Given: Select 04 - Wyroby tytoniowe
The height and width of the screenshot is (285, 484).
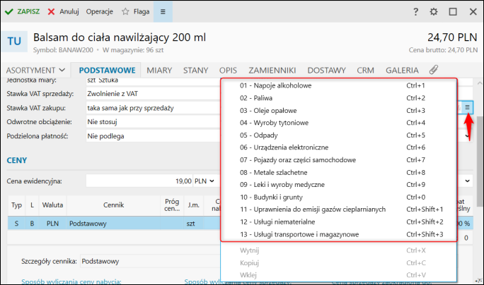Looking at the screenshot, I should 339,123.
